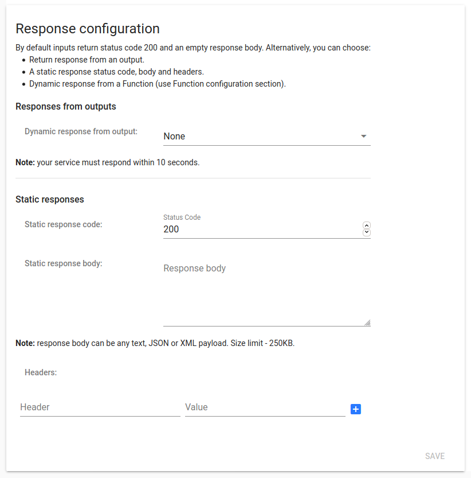Click the down arrow on Status Code stepper
This screenshot has width=471, height=478.
(x=366, y=232)
